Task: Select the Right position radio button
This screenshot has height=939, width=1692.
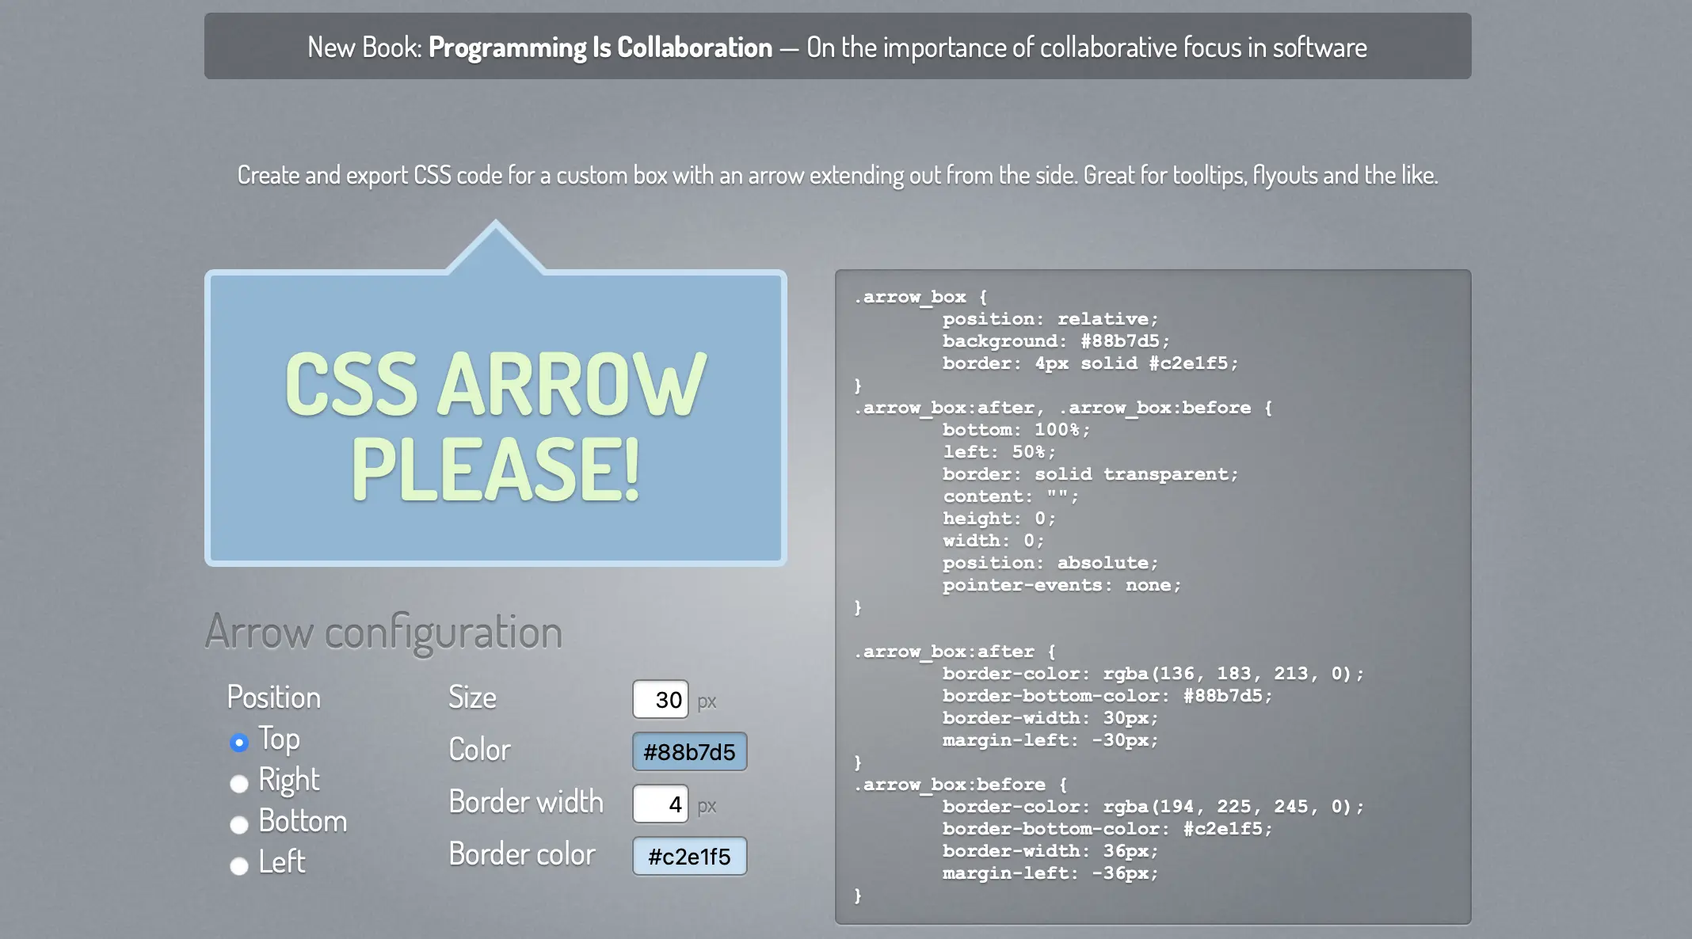Action: click(x=238, y=784)
